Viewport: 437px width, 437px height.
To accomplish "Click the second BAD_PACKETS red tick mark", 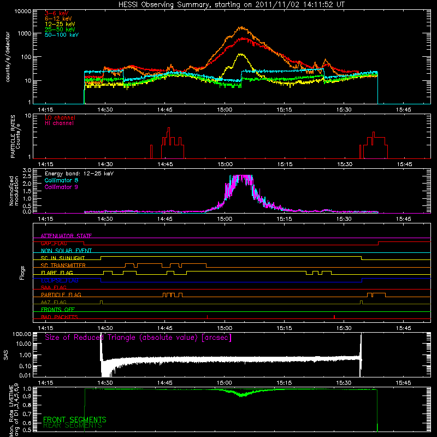I will [334, 317].
